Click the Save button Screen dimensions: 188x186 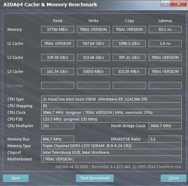tap(16, 178)
